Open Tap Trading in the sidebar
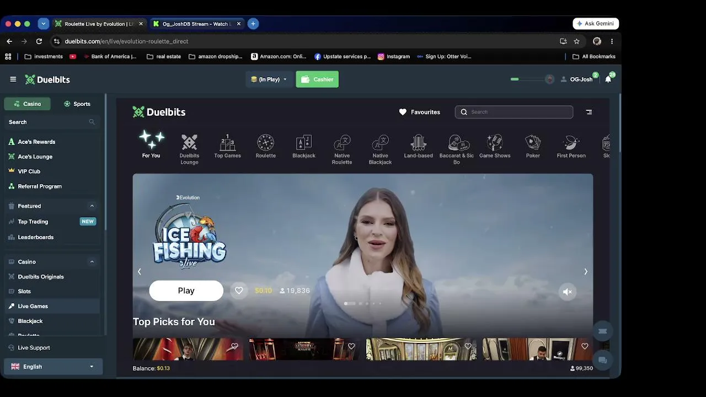 tap(52, 222)
